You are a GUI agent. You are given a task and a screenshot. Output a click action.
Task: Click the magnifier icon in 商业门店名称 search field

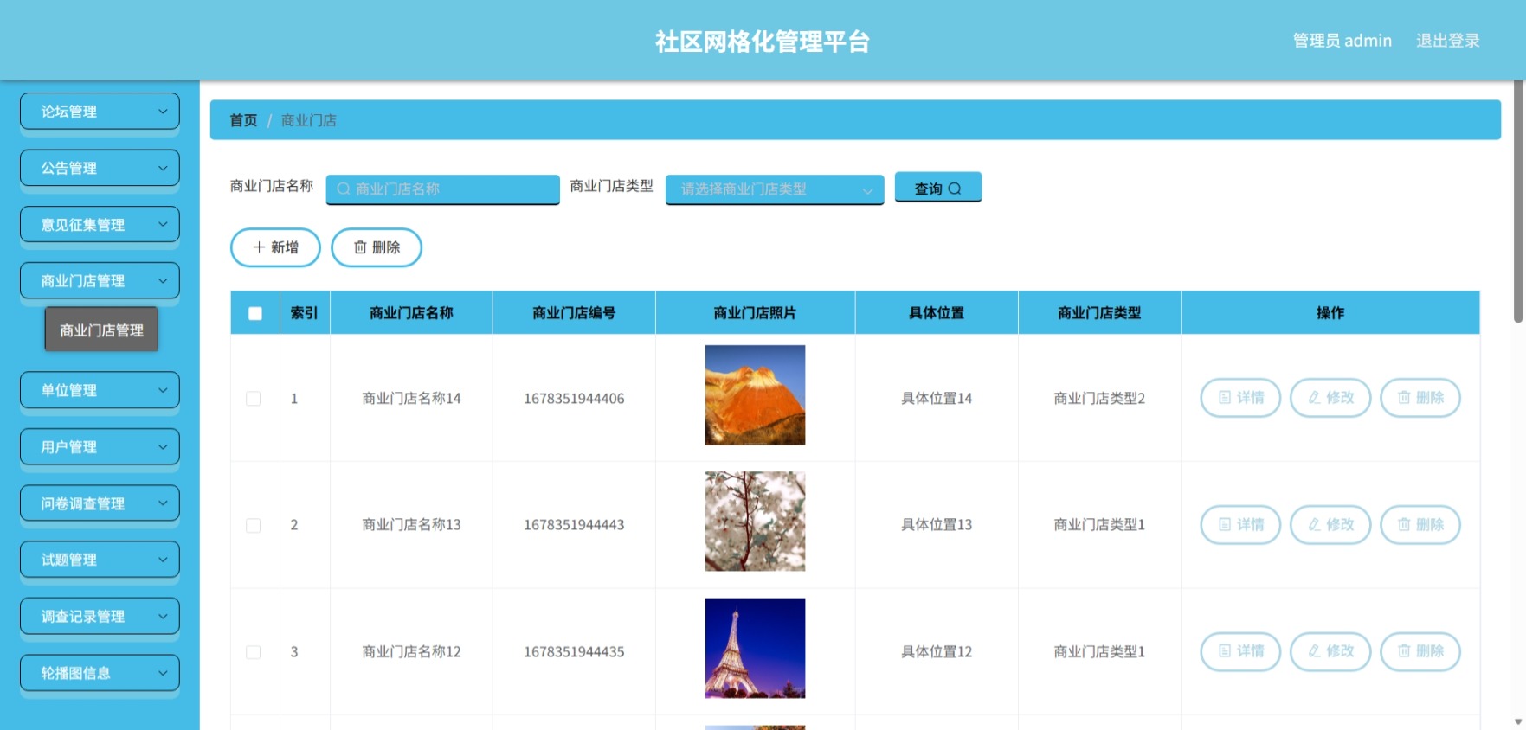[x=344, y=189]
